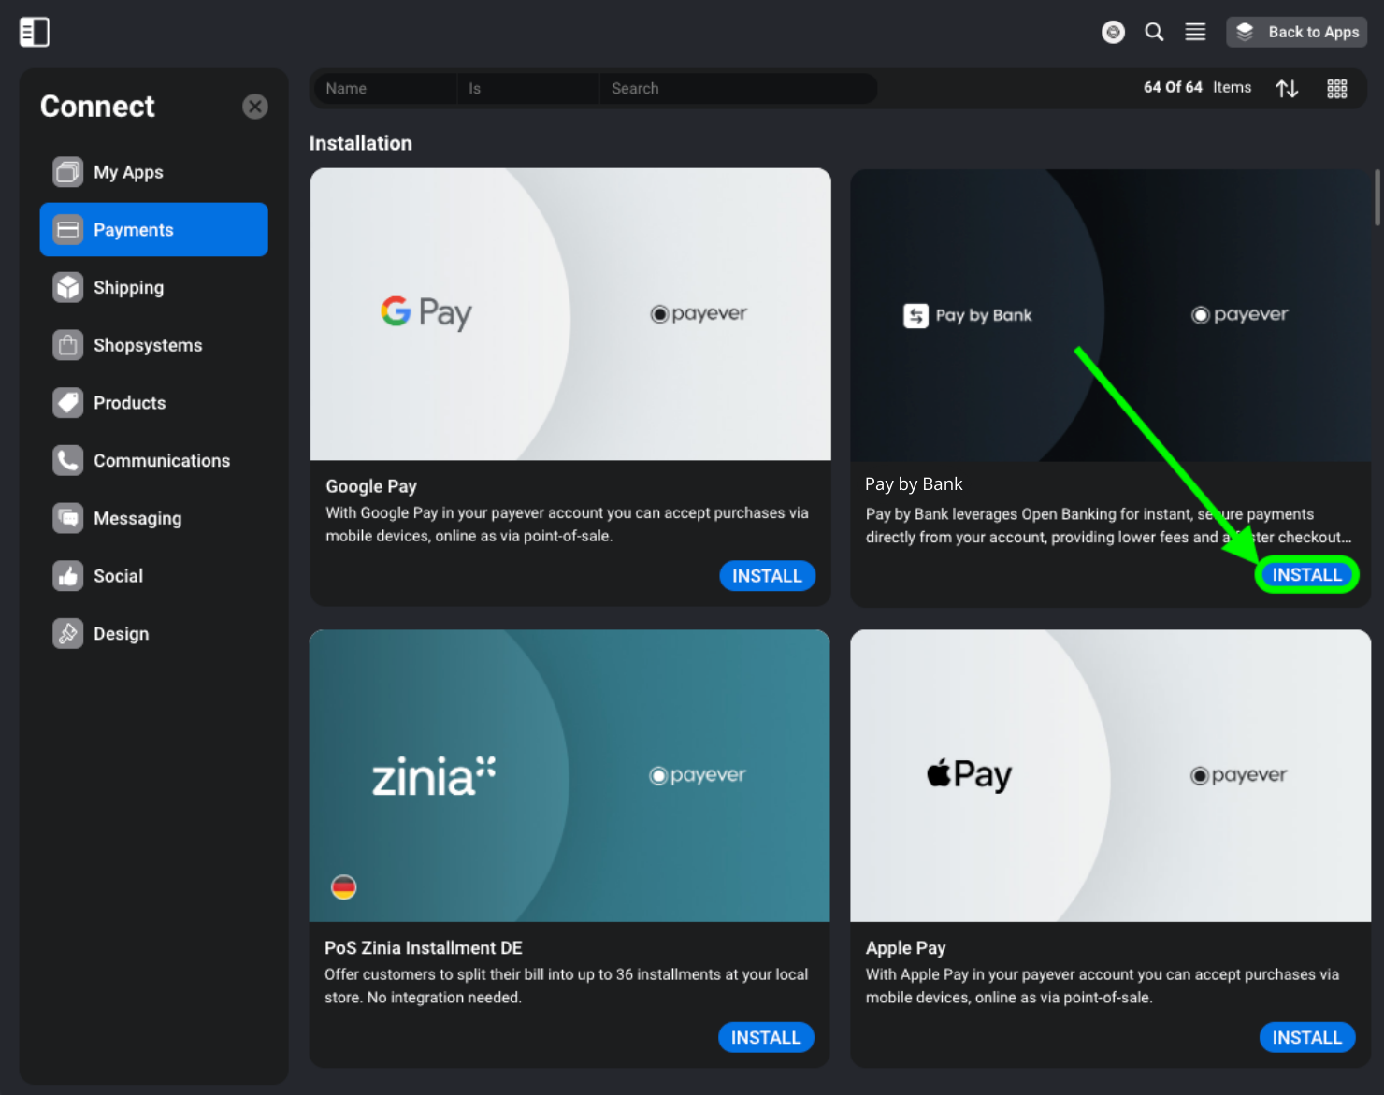Screen dimensions: 1384x1095
Task: Open the hamburger menu icon
Action: point(1195,32)
